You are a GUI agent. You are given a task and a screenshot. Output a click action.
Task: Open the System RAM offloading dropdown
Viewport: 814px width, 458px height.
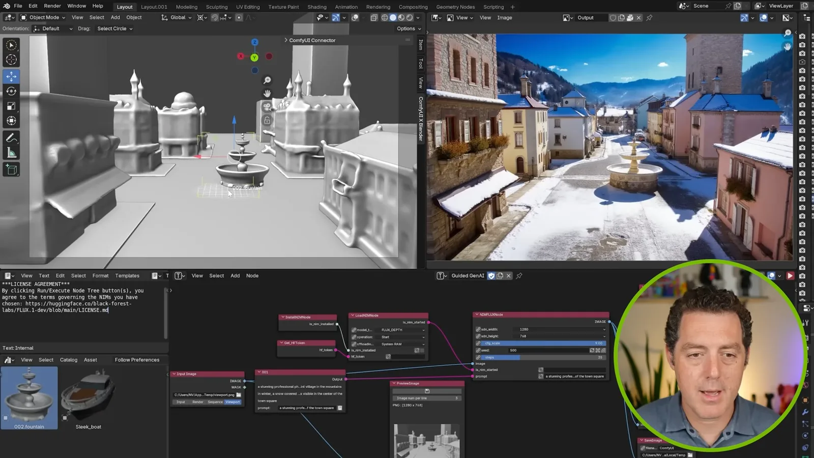pos(402,344)
